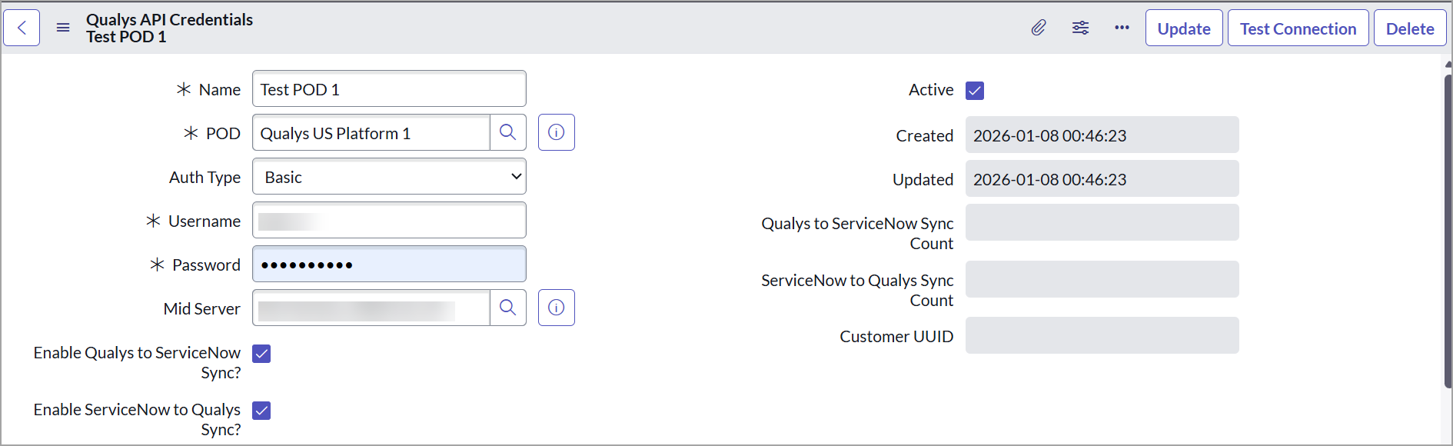Viewport: 1453px width, 446px height.
Task: Select the 'Auth Type' label
Action: pos(204,178)
